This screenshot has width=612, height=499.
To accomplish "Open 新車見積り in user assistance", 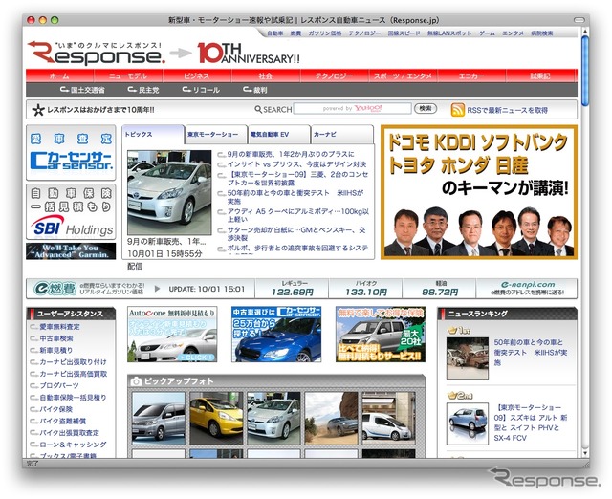I will [x=56, y=350].
